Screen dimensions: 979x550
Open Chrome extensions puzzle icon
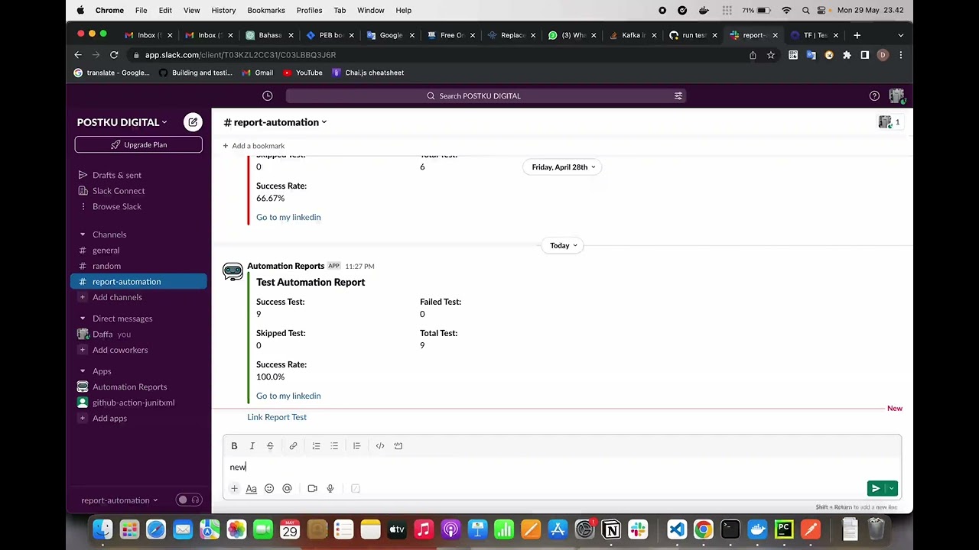[847, 55]
